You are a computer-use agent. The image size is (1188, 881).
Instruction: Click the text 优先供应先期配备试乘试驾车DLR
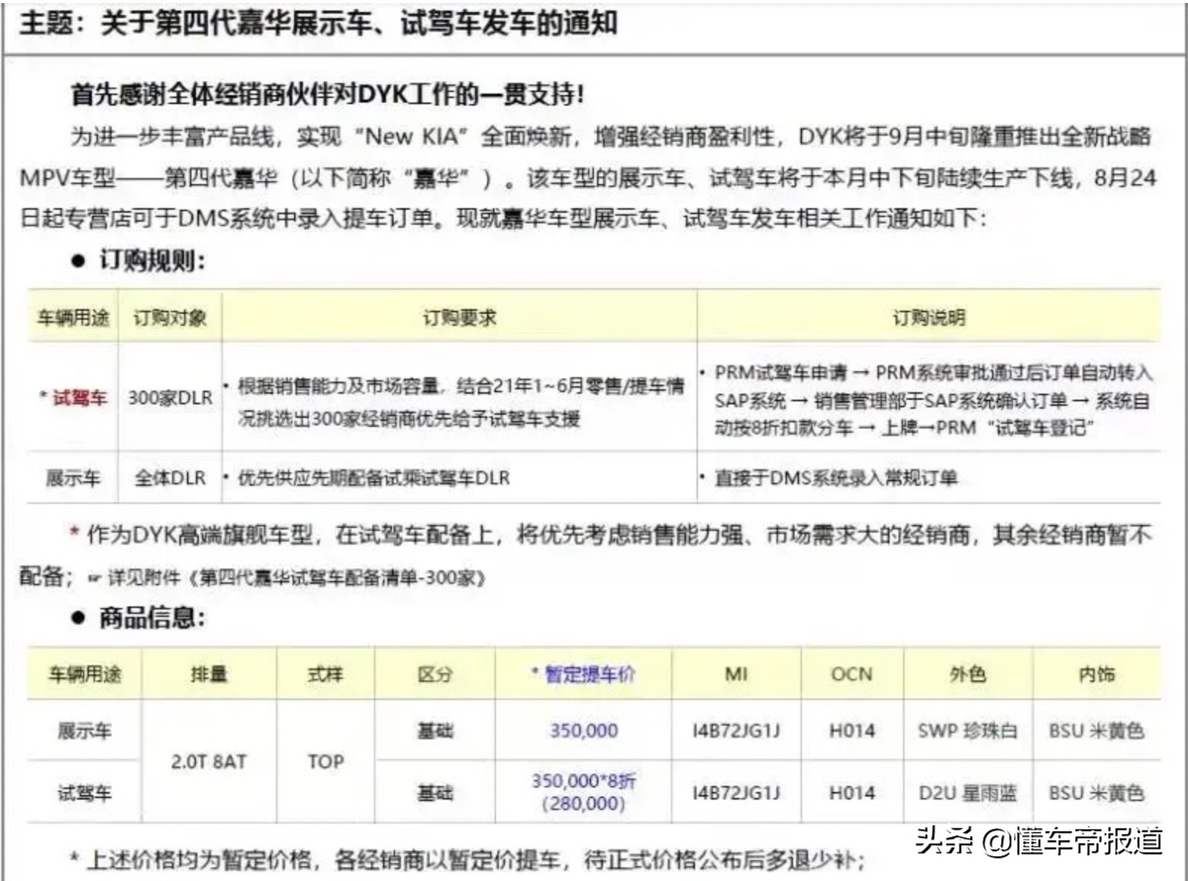pyautogui.click(x=374, y=477)
